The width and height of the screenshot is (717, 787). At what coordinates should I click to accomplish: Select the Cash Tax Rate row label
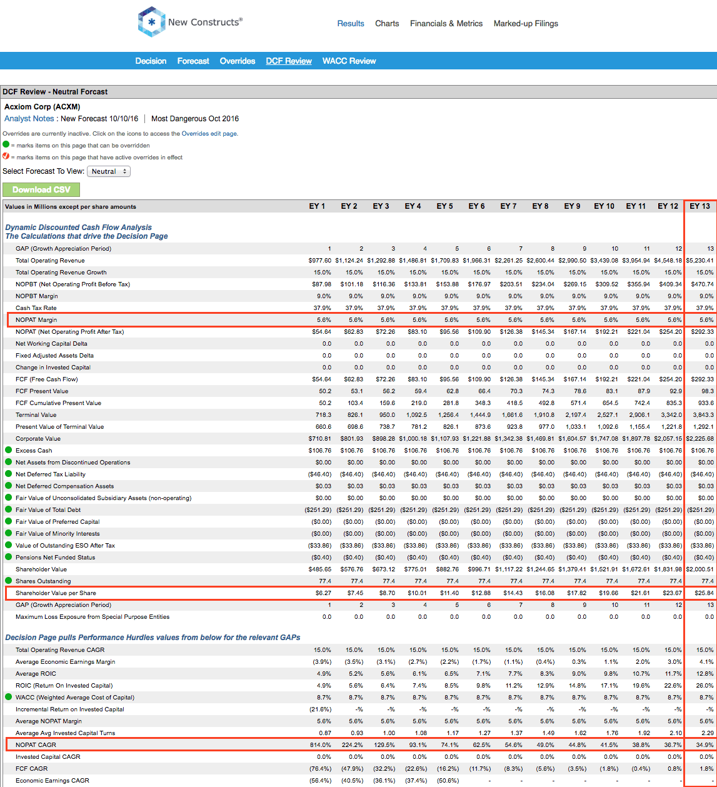[x=35, y=308]
